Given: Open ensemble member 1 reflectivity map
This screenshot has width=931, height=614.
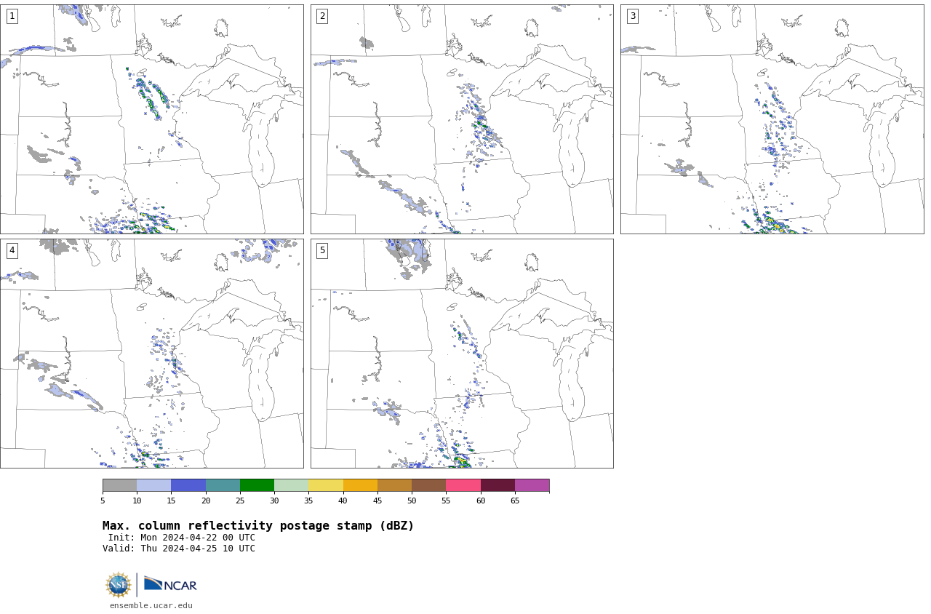Looking at the screenshot, I should click(x=151, y=119).
